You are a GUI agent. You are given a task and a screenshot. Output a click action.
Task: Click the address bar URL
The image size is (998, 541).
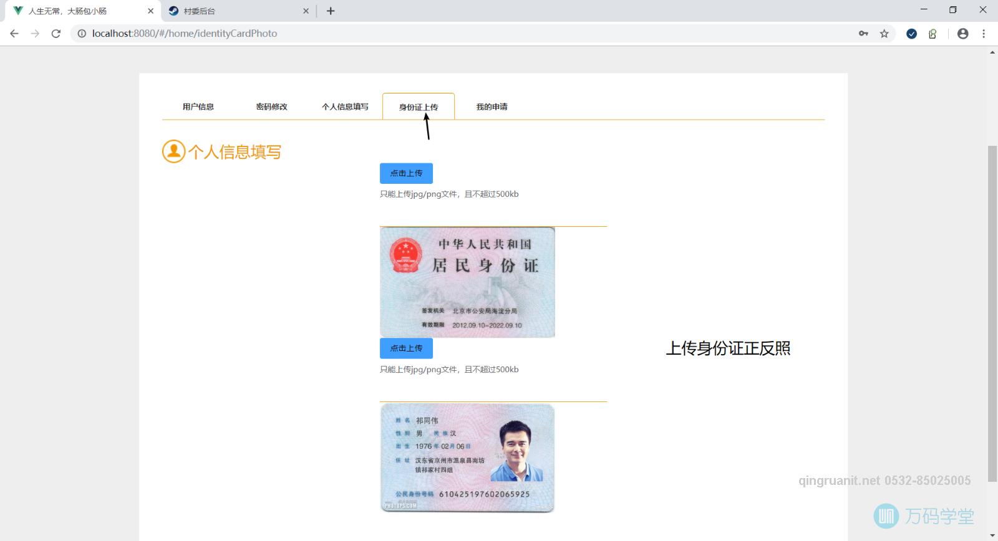(185, 34)
